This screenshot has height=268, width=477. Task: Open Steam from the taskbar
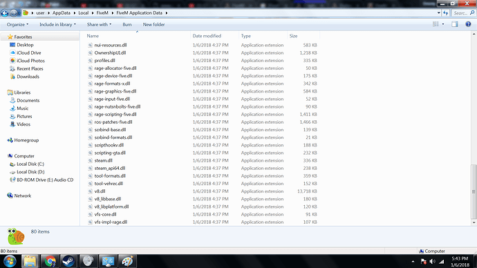(68, 261)
